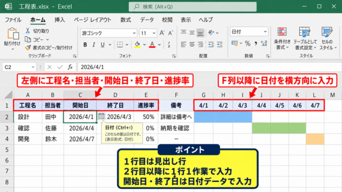This screenshot has height=192, width=342.
Task: Select the Format Painter brush icon
Action: (28, 47)
